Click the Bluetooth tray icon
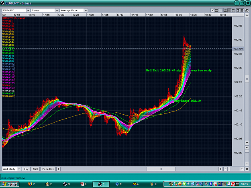This screenshot has width=251, height=188. [x=211, y=184]
